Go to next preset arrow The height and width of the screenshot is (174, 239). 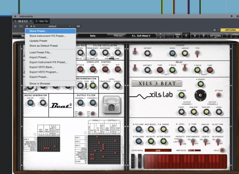(x=34, y=26)
